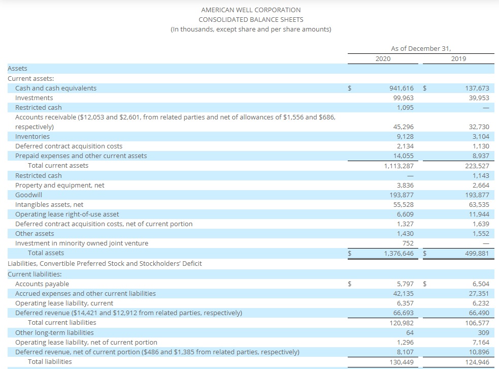Select total liabilities value 130,449

[402, 362]
